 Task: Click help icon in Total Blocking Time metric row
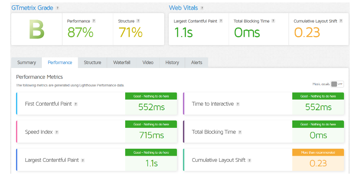click(240, 132)
